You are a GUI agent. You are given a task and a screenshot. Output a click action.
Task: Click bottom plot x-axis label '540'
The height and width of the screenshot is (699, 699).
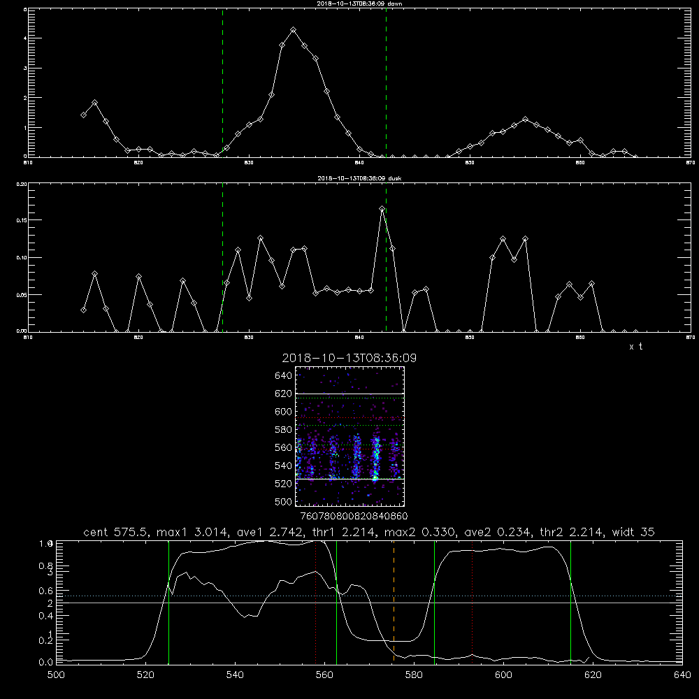click(x=235, y=675)
